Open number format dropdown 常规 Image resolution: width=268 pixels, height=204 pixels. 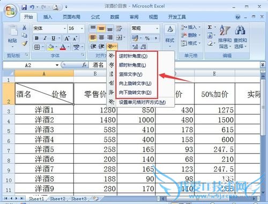click(x=157, y=28)
